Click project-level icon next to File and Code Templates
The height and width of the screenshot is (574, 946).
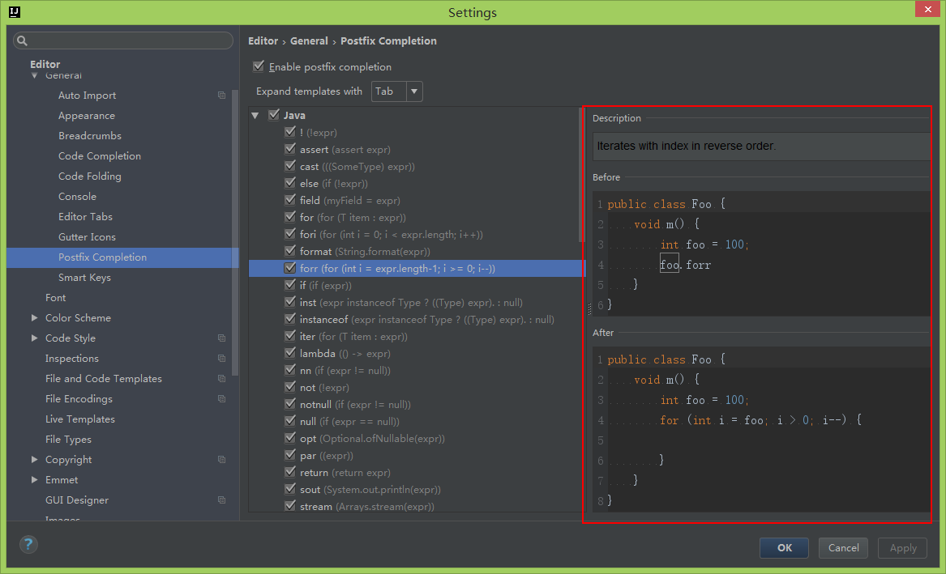(221, 378)
